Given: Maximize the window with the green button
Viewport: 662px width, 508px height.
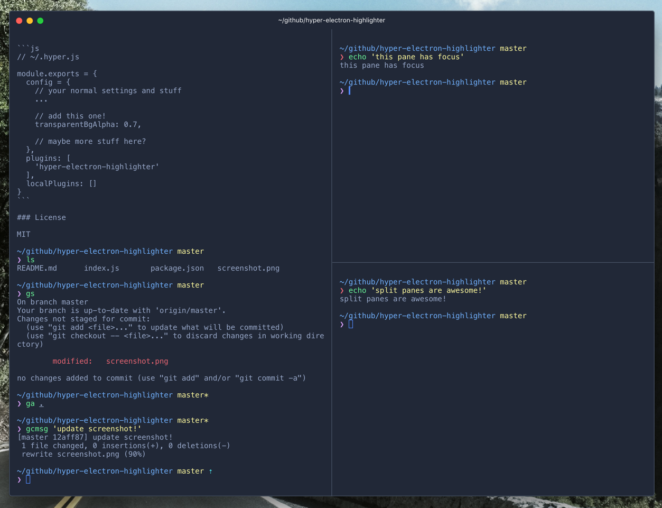Looking at the screenshot, I should coord(40,21).
